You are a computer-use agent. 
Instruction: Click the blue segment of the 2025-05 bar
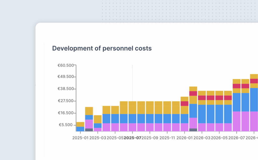115,118
